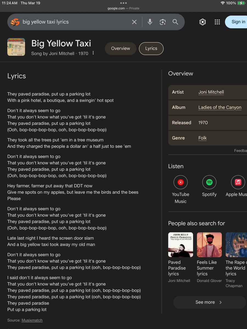Open The Rape of the World thumbnail

coord(236,245)
